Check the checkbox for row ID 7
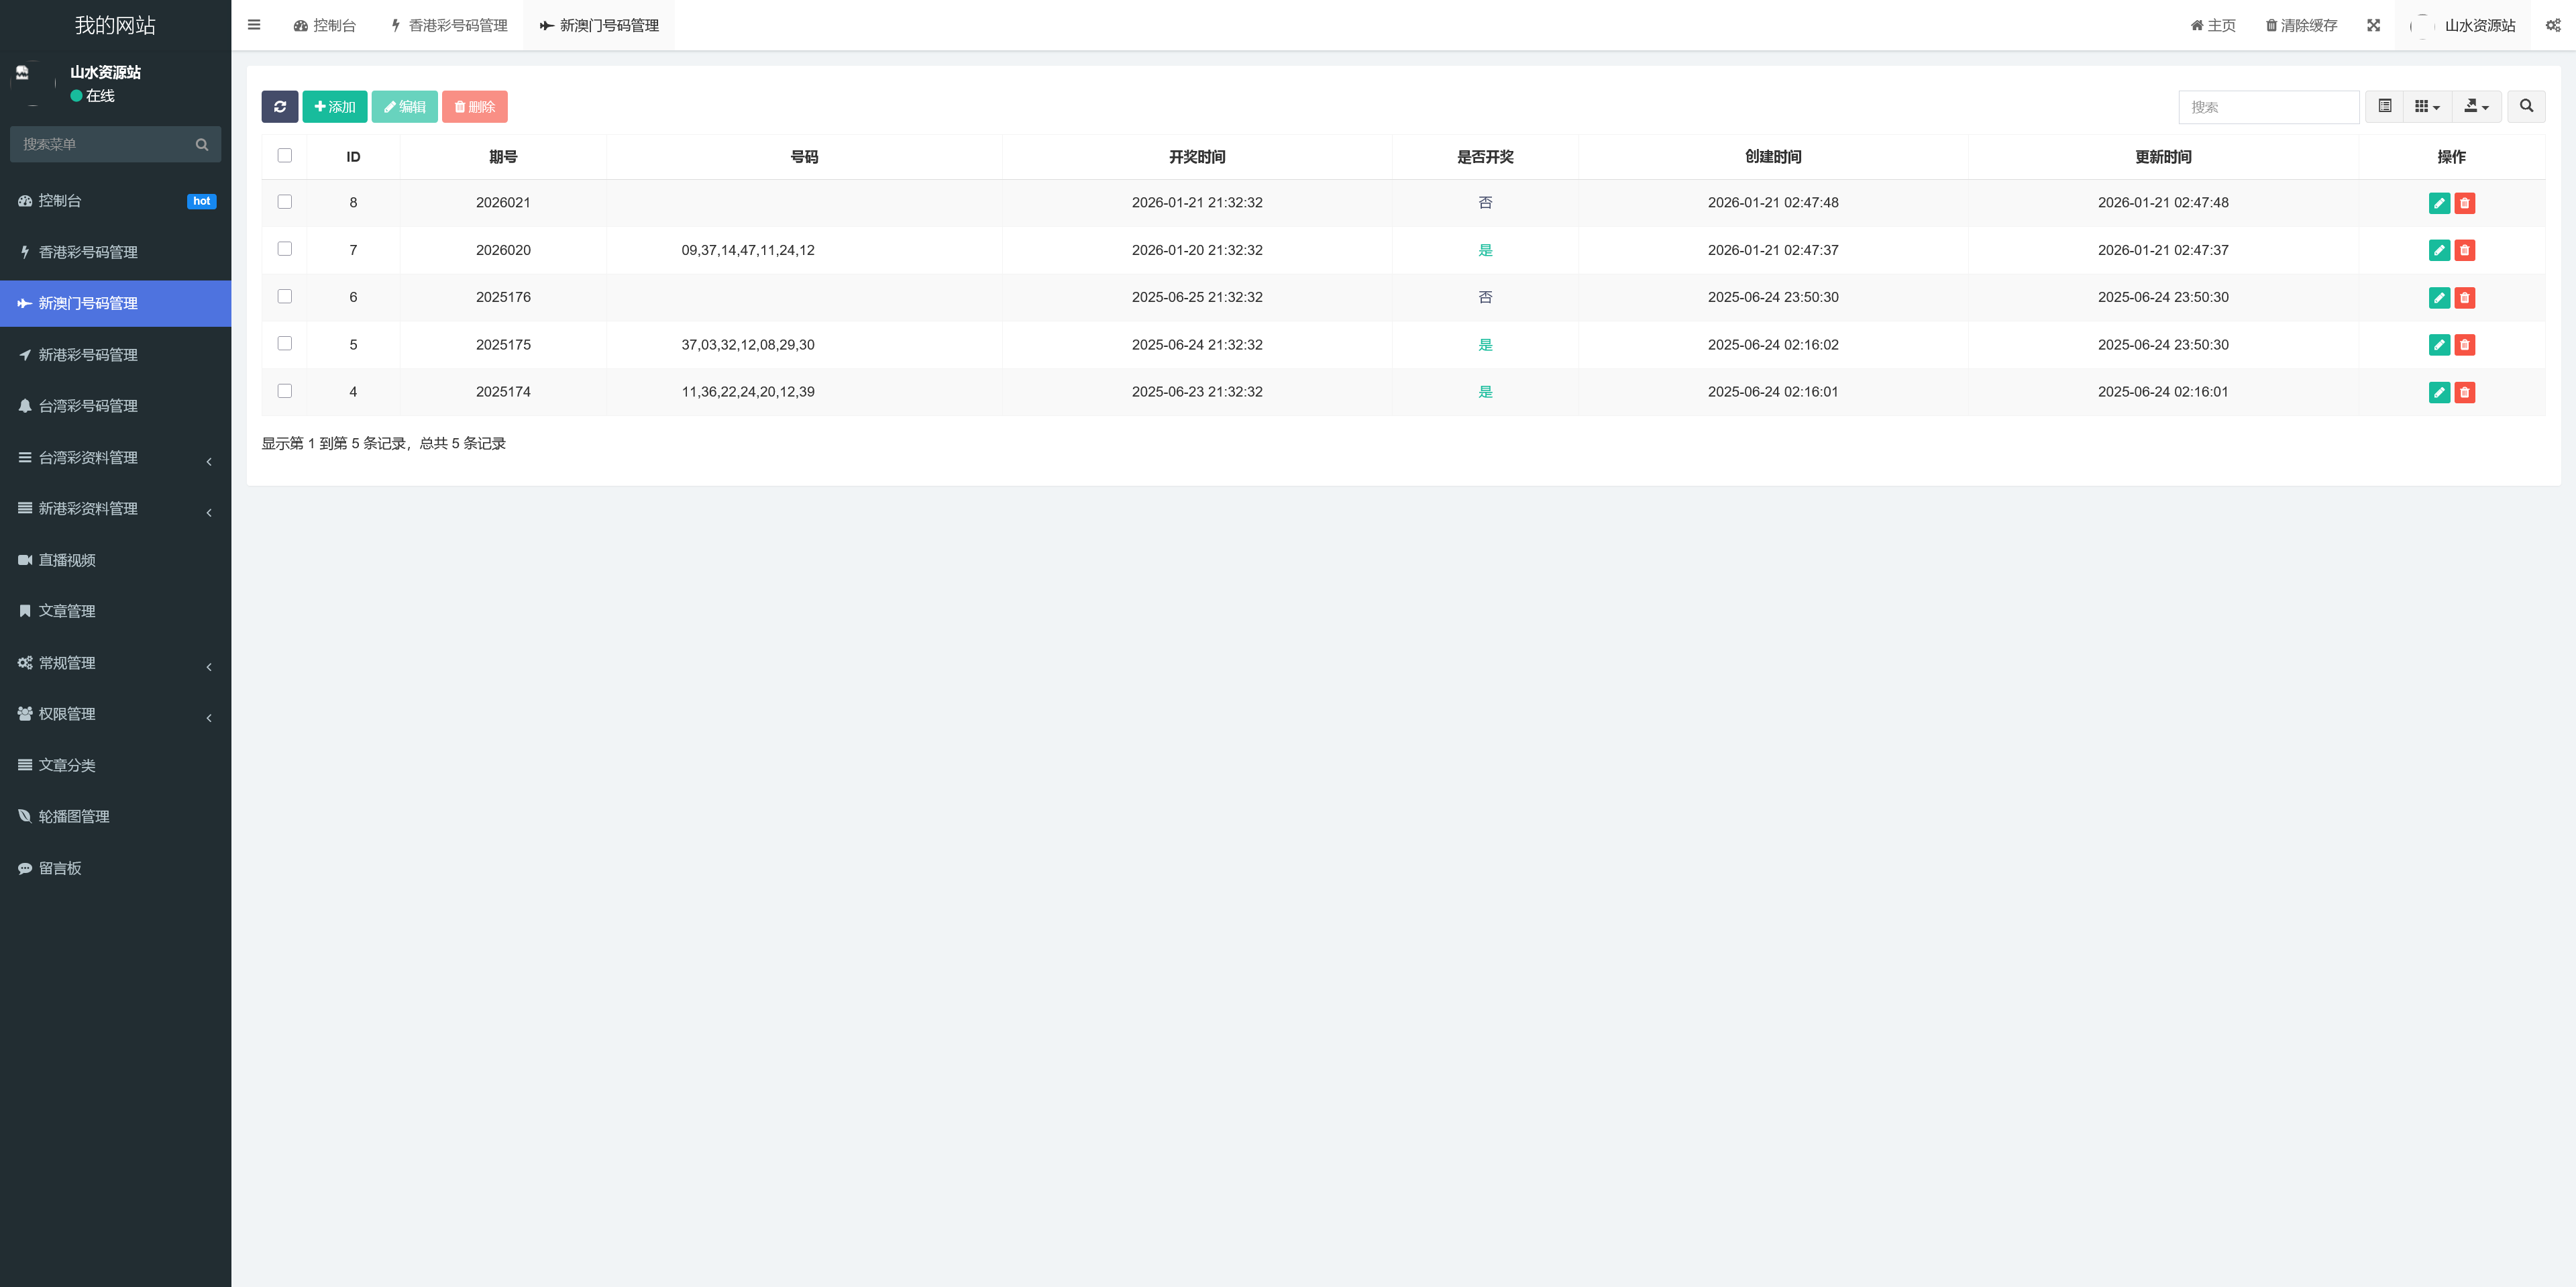 285,249
